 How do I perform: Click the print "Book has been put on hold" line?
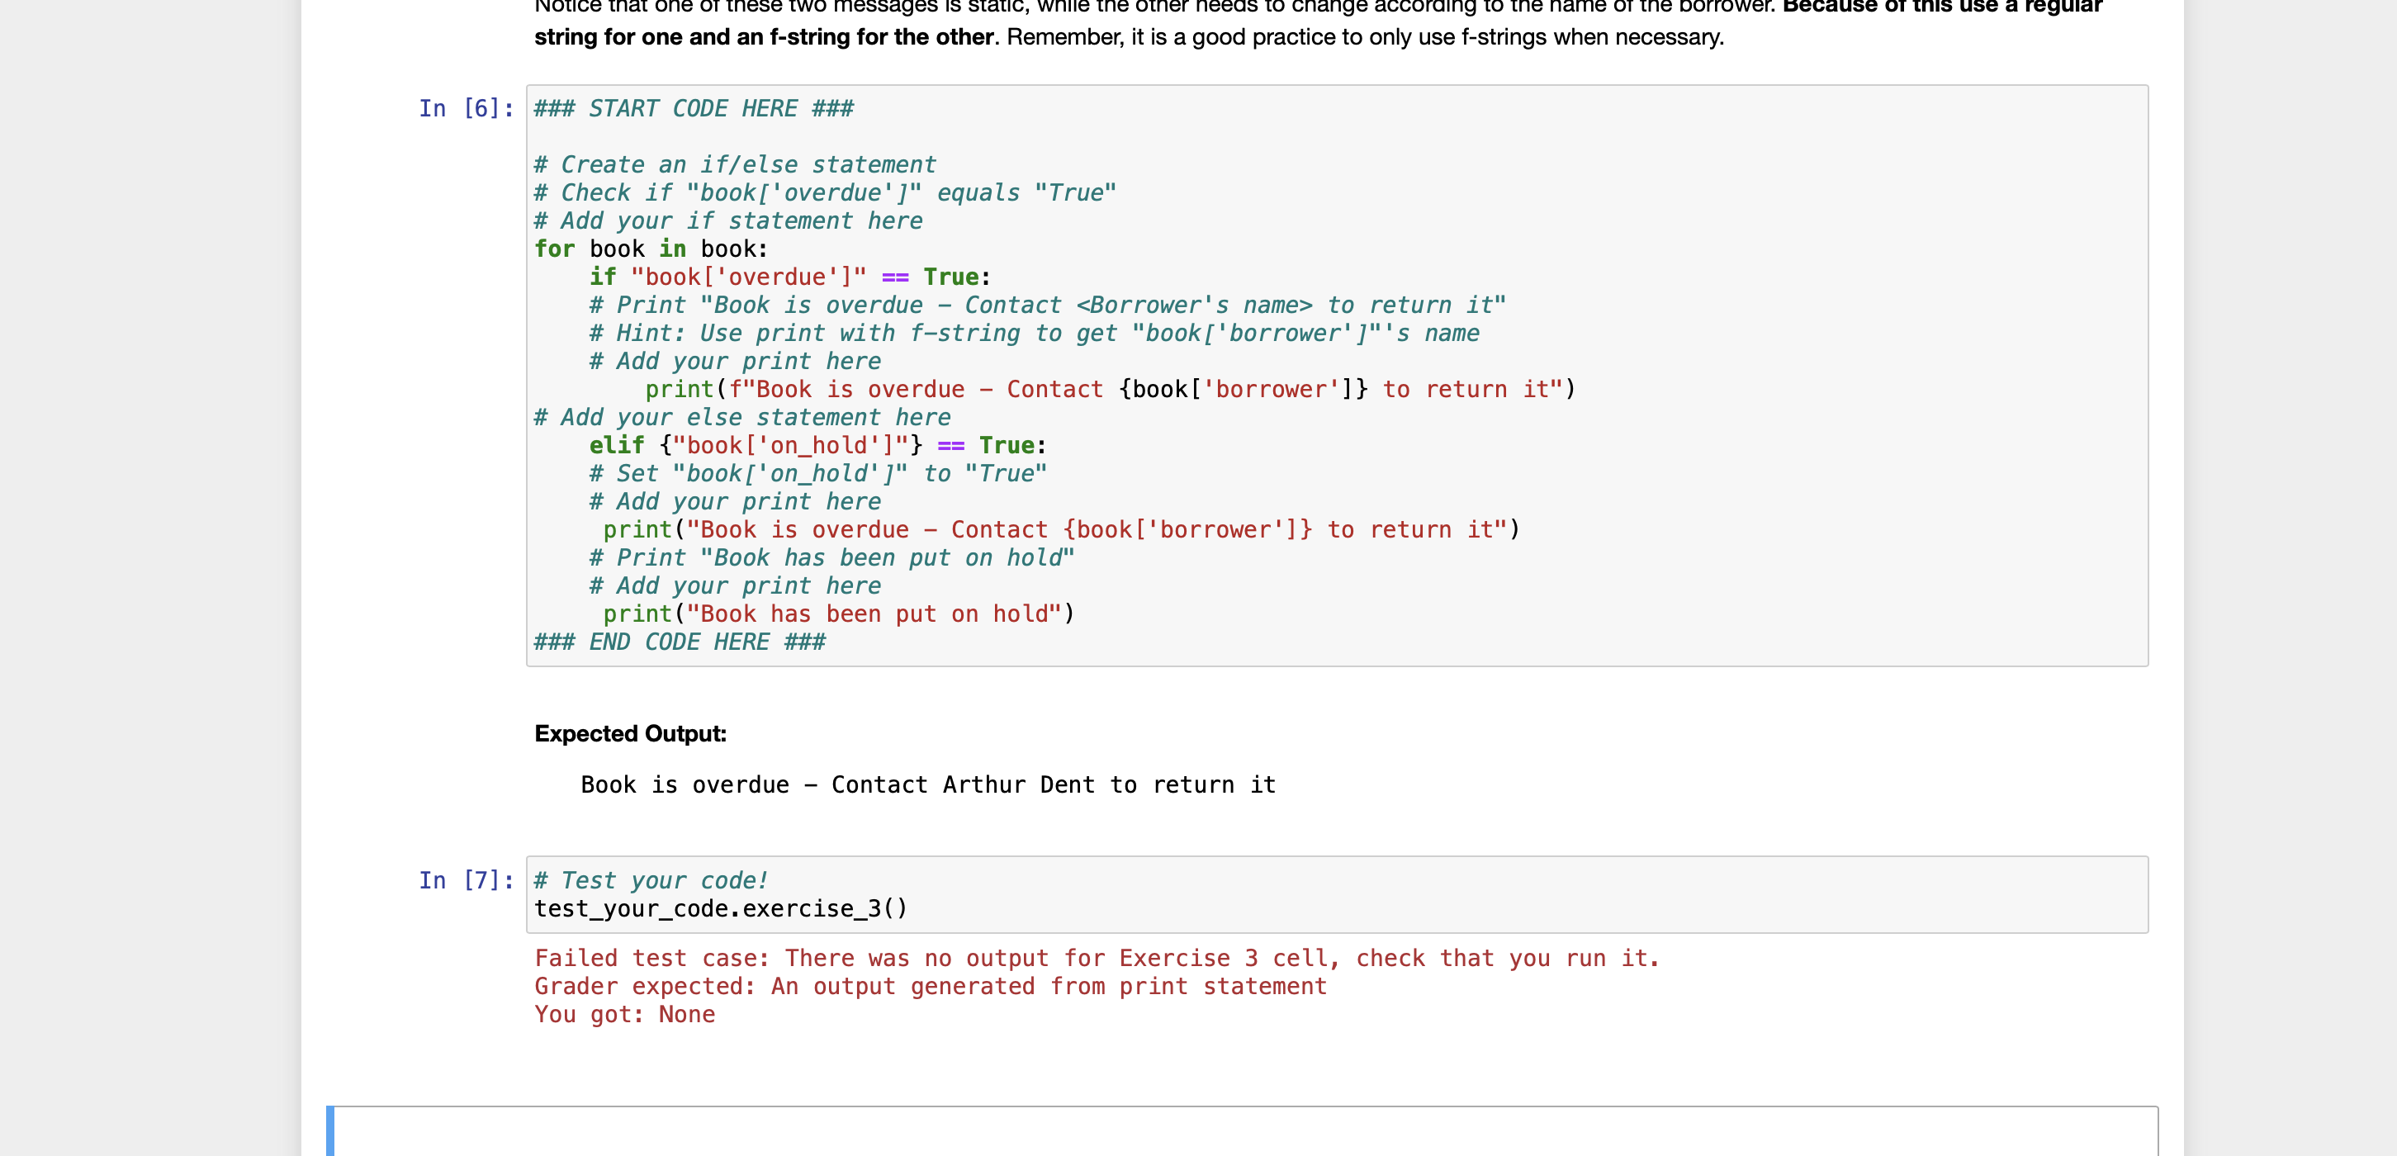(837, 614)
